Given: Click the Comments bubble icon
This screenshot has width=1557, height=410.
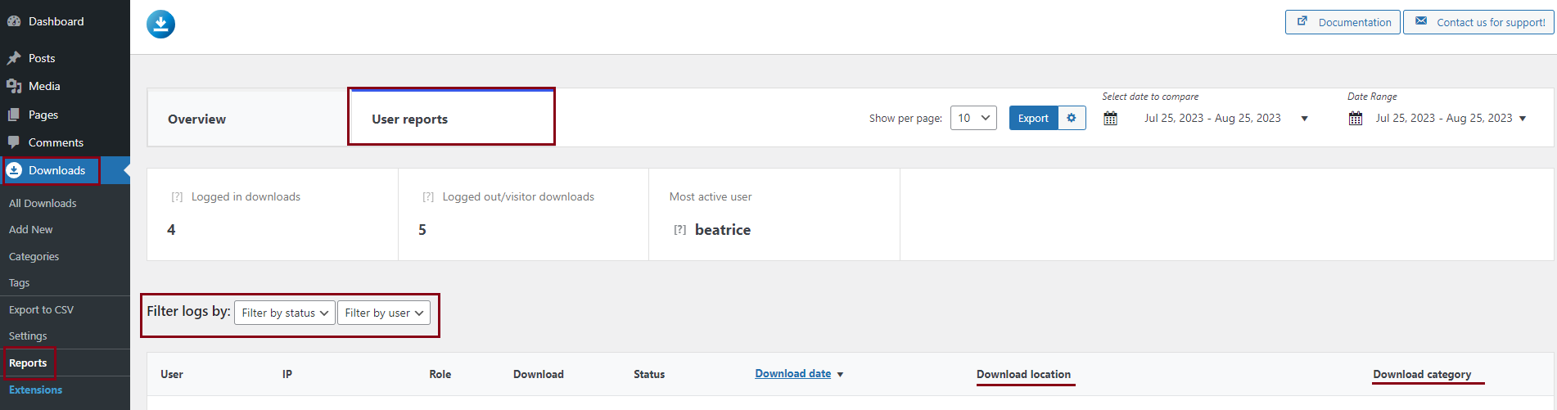Looking at the screenshot, I should [x=14, y=142].
